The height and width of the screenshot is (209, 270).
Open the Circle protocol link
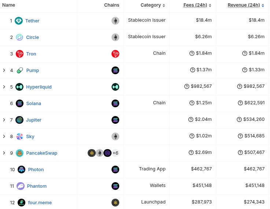coord(33,37)
